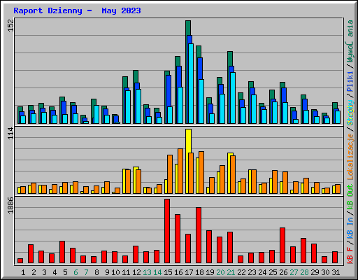Click the Wywołania legend label
The height and width of the screenshot is (280, 358).
pyautogui.click(x=350, y=41)
